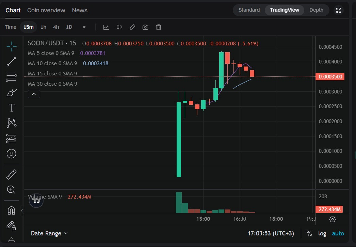Screen dimensions: 356x247
Task: Open the XABCD pattern tool
Action: (x=11, y=123)
